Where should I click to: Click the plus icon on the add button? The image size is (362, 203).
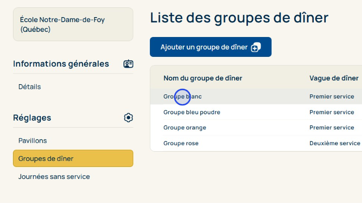[256, 47]
